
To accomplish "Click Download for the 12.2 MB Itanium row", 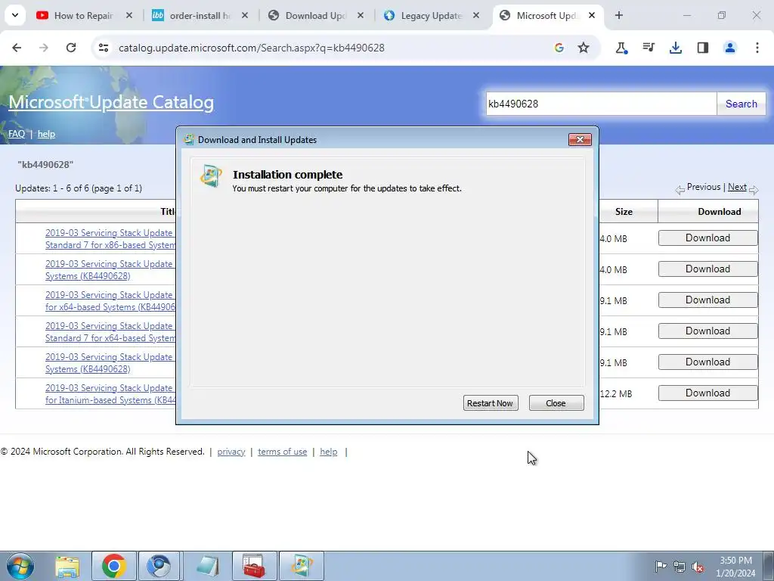I will (707, 393).
